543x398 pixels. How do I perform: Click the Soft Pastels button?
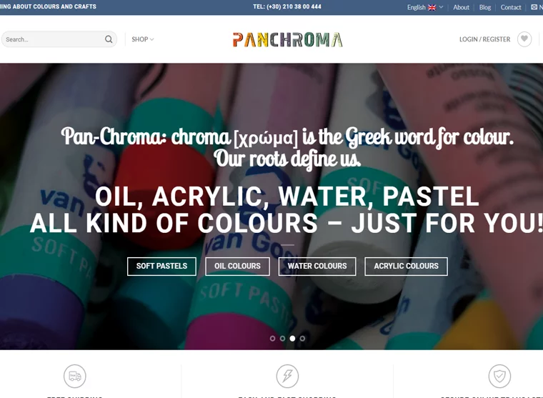point(161,267)
